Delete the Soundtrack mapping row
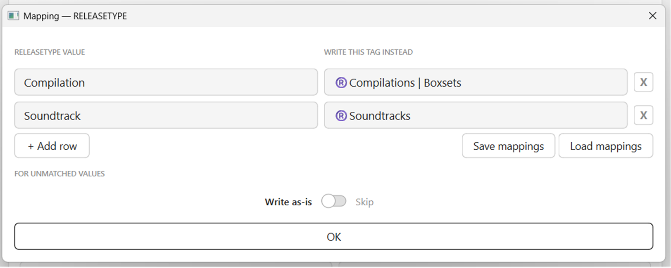Viewport: 671px width, 268px height. (643, 115)
